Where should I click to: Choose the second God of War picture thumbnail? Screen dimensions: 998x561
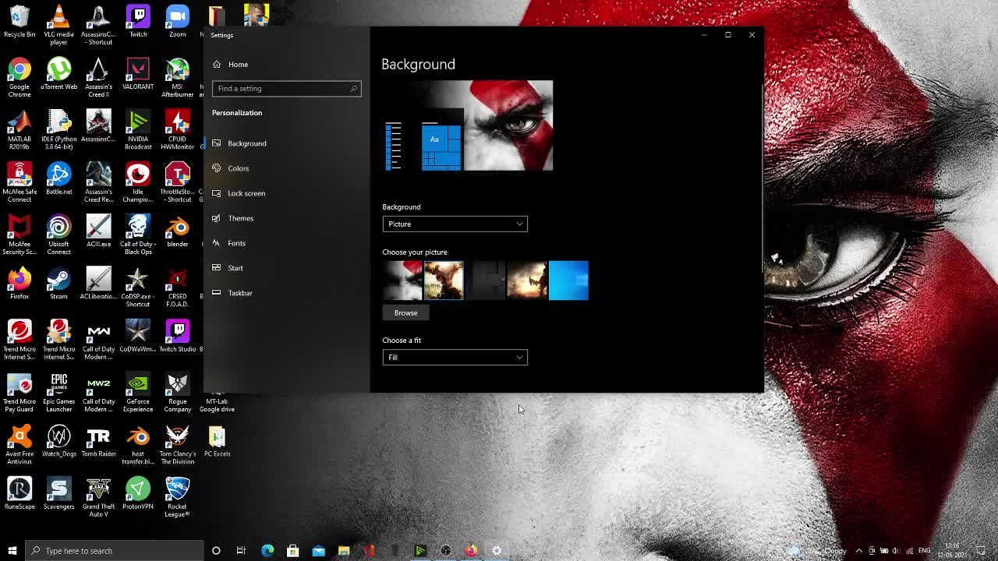[x=444, y=280]
